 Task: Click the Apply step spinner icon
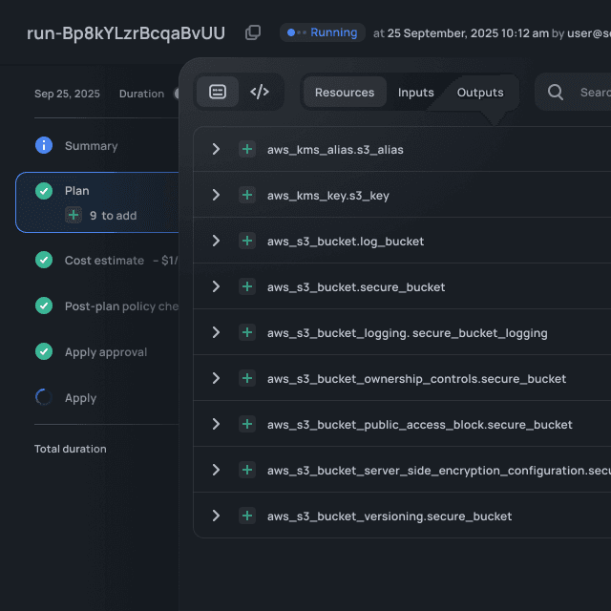pos(44,397)
